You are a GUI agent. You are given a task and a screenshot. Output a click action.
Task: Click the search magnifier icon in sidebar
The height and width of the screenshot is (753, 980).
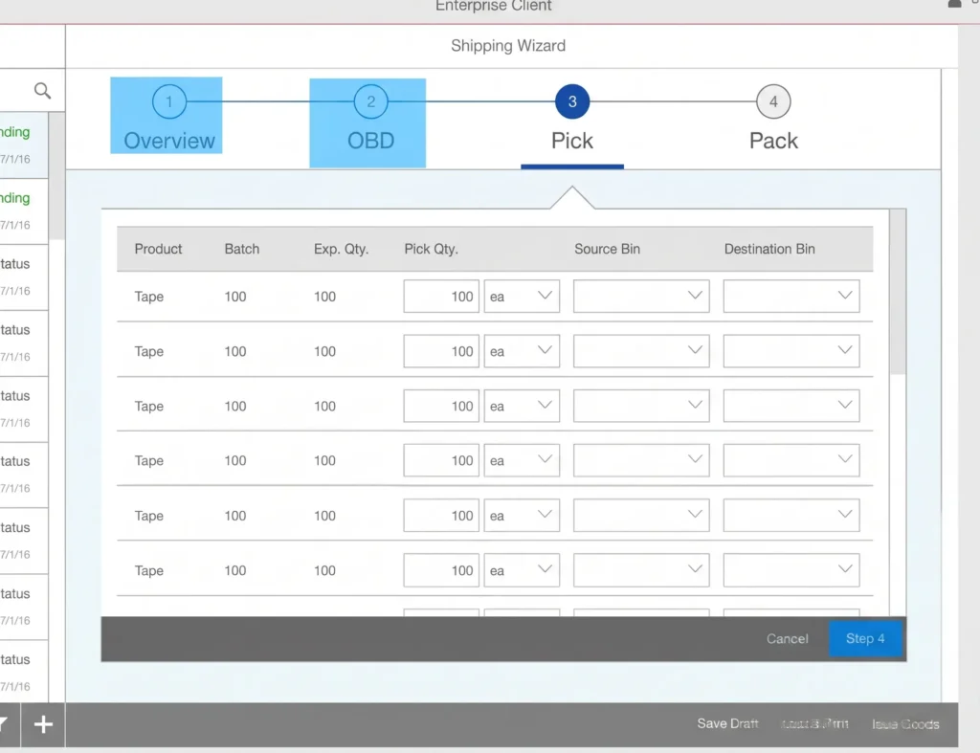pyautogui.click(x=42, y=91)
